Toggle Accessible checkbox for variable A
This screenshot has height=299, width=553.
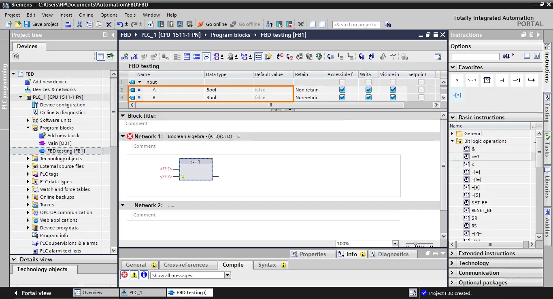342,90
